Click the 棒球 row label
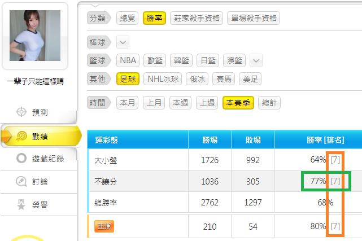This screenshot has height=241, width=362. [x=99, y=42]
